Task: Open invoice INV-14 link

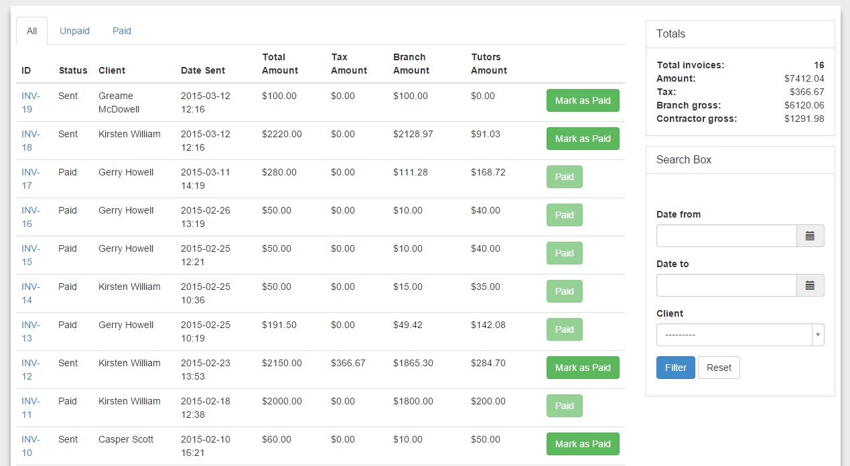Action: [x=30, y=293]
